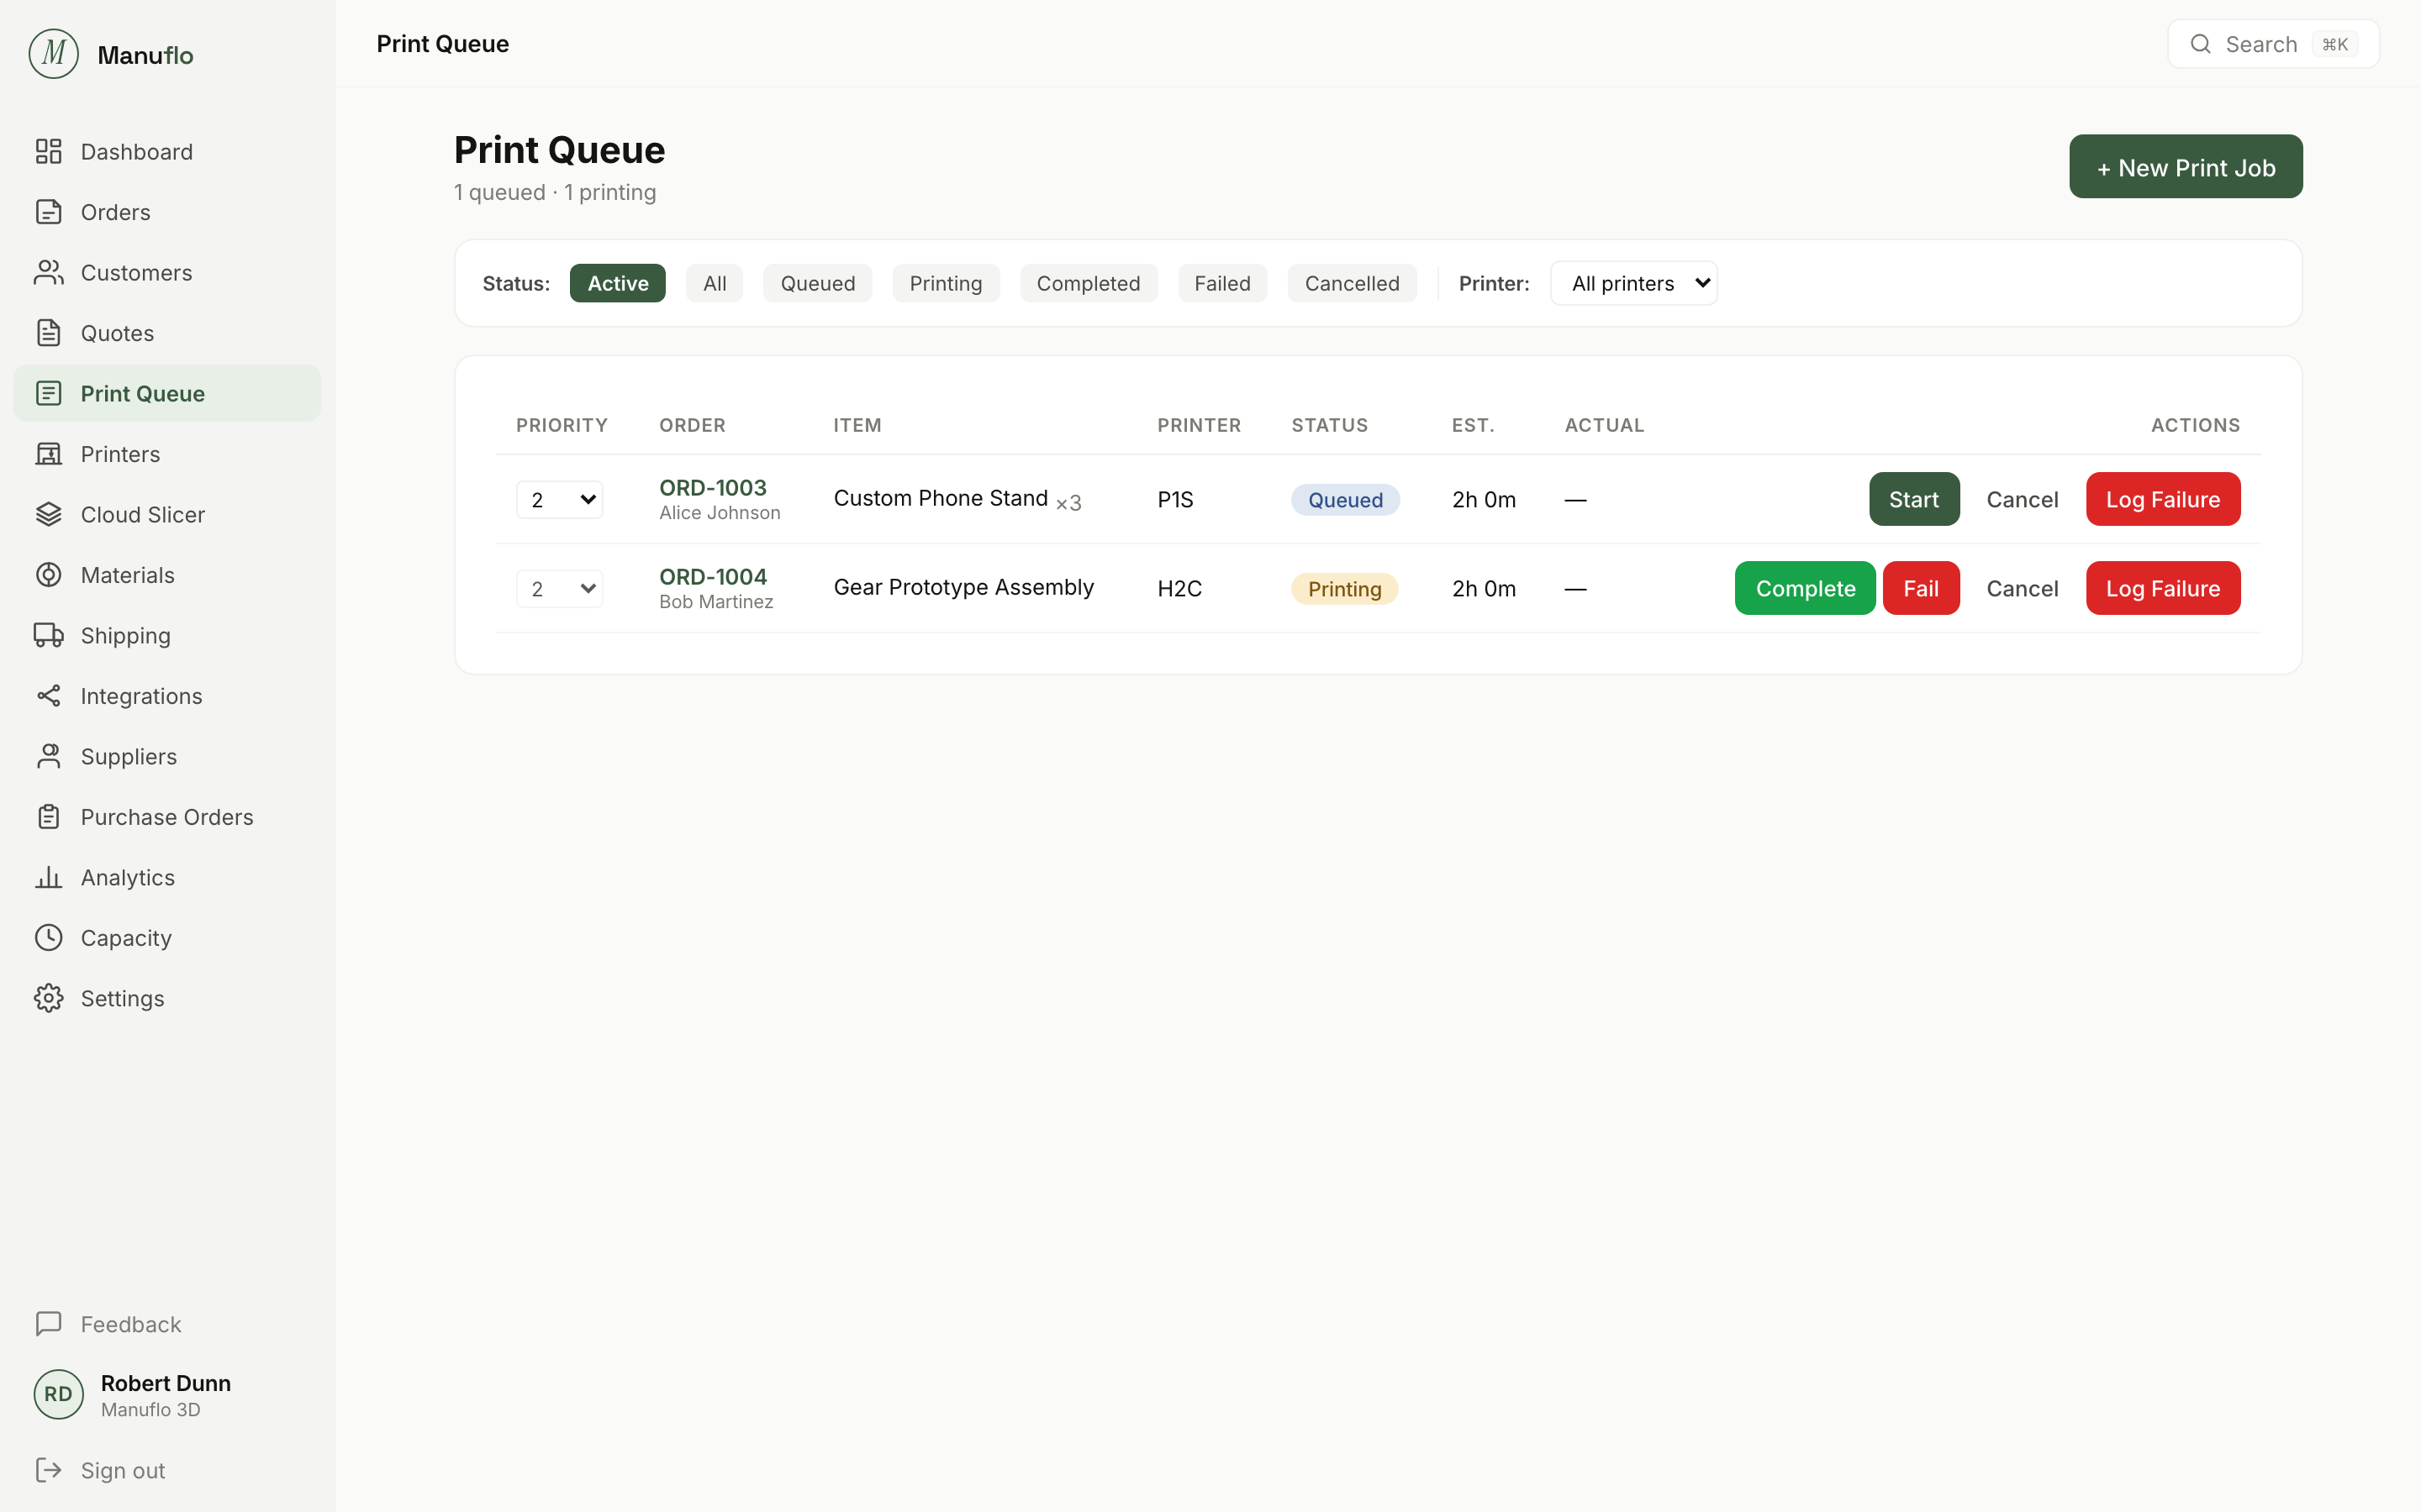Open priority dropdown for ORD-1004

click(x=559, y=588)
